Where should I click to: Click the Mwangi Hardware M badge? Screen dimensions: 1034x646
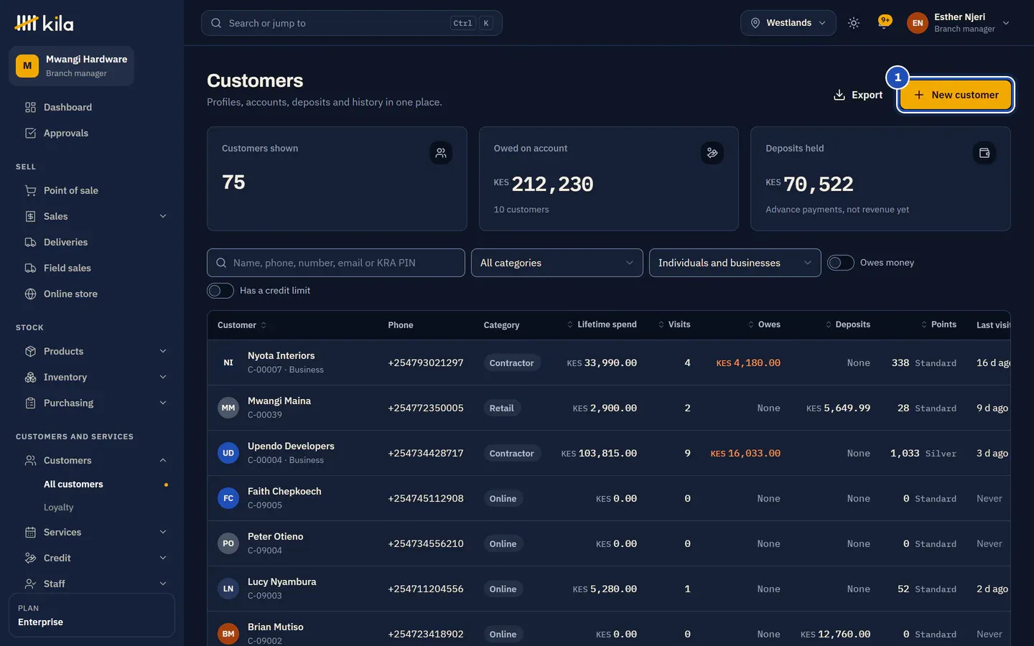click(x=27, y=65)
